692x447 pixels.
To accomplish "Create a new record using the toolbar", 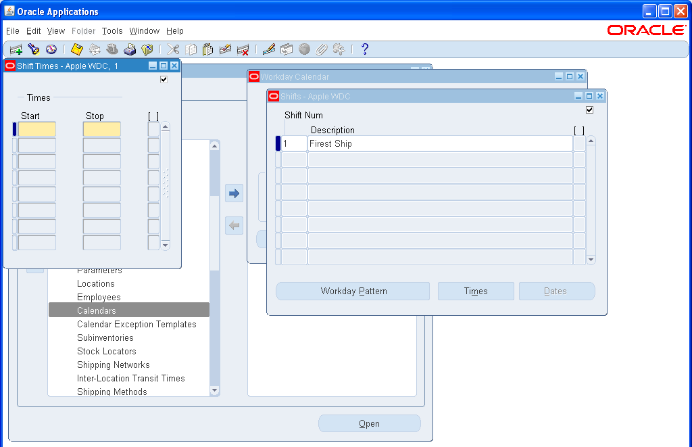I will click(x=15, y=49).
